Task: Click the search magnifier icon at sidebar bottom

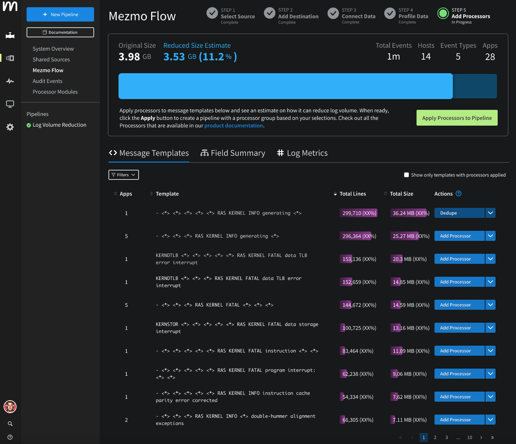Action: click(10, 424)
